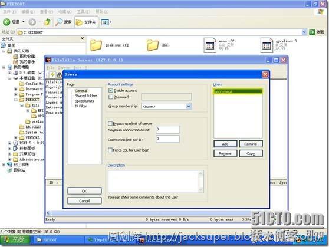Click the Maximum connection count field
329x247 pixels.
[167, 130]
